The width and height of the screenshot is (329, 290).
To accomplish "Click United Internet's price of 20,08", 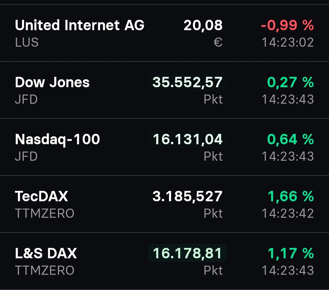I will pyautogui.click(x=203, y=25).
